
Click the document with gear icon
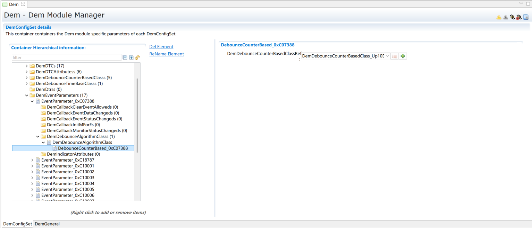[x=526, y=17]
